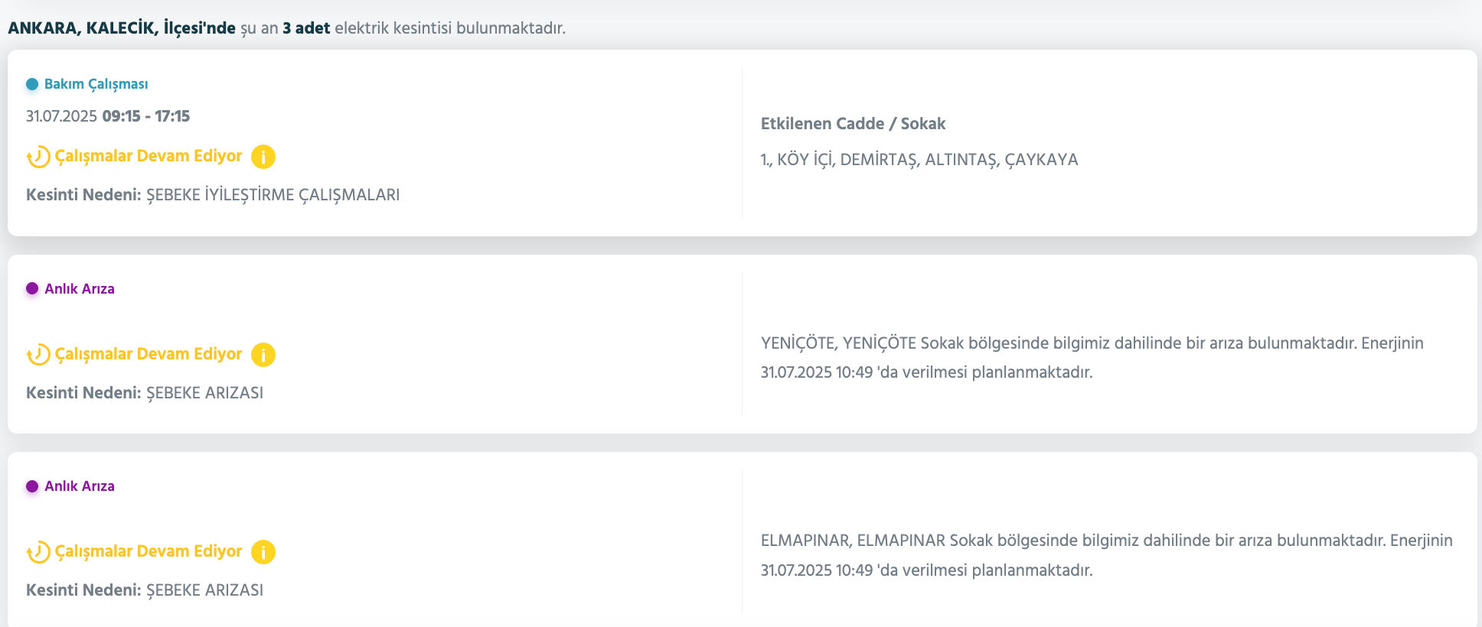Click the clock icon in the Bakım Çalışması card

tap(38, 157)
